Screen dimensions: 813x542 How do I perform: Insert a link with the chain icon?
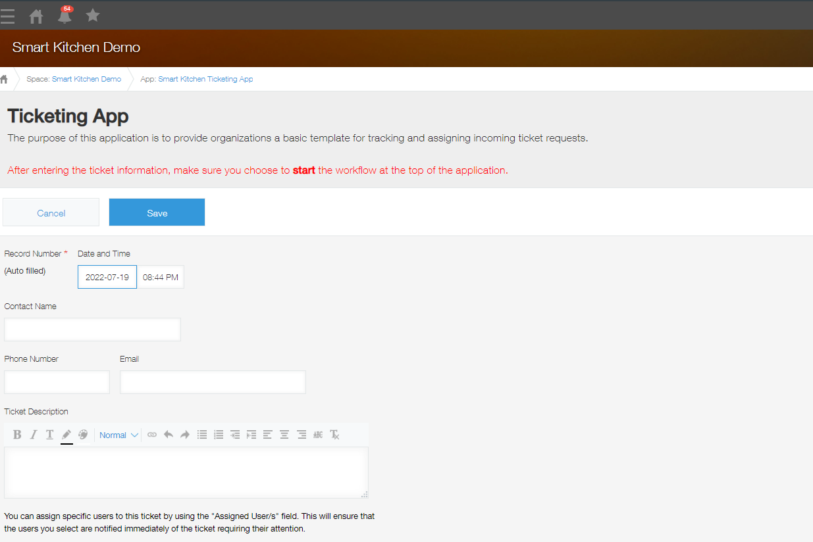click(x=152, y=435)
